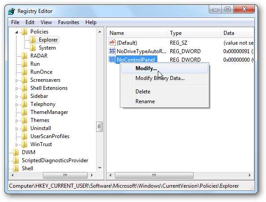Viewport: 266px width, 202px height.
Task: Open the View menu
Action: 46,22
